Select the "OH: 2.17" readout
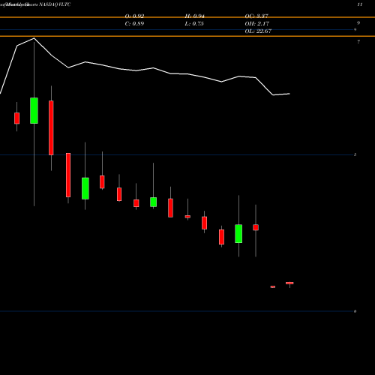Image resolution: width=375 pixels, height=375 pixels. [x=257, y=24]
